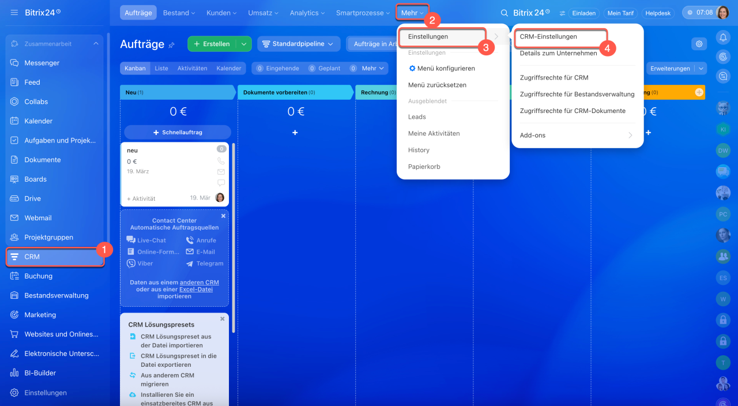This screenshot has height=406, width=738.
Task: Collapse the Zusammenarbeit section
Action: (x=96, y=44)
